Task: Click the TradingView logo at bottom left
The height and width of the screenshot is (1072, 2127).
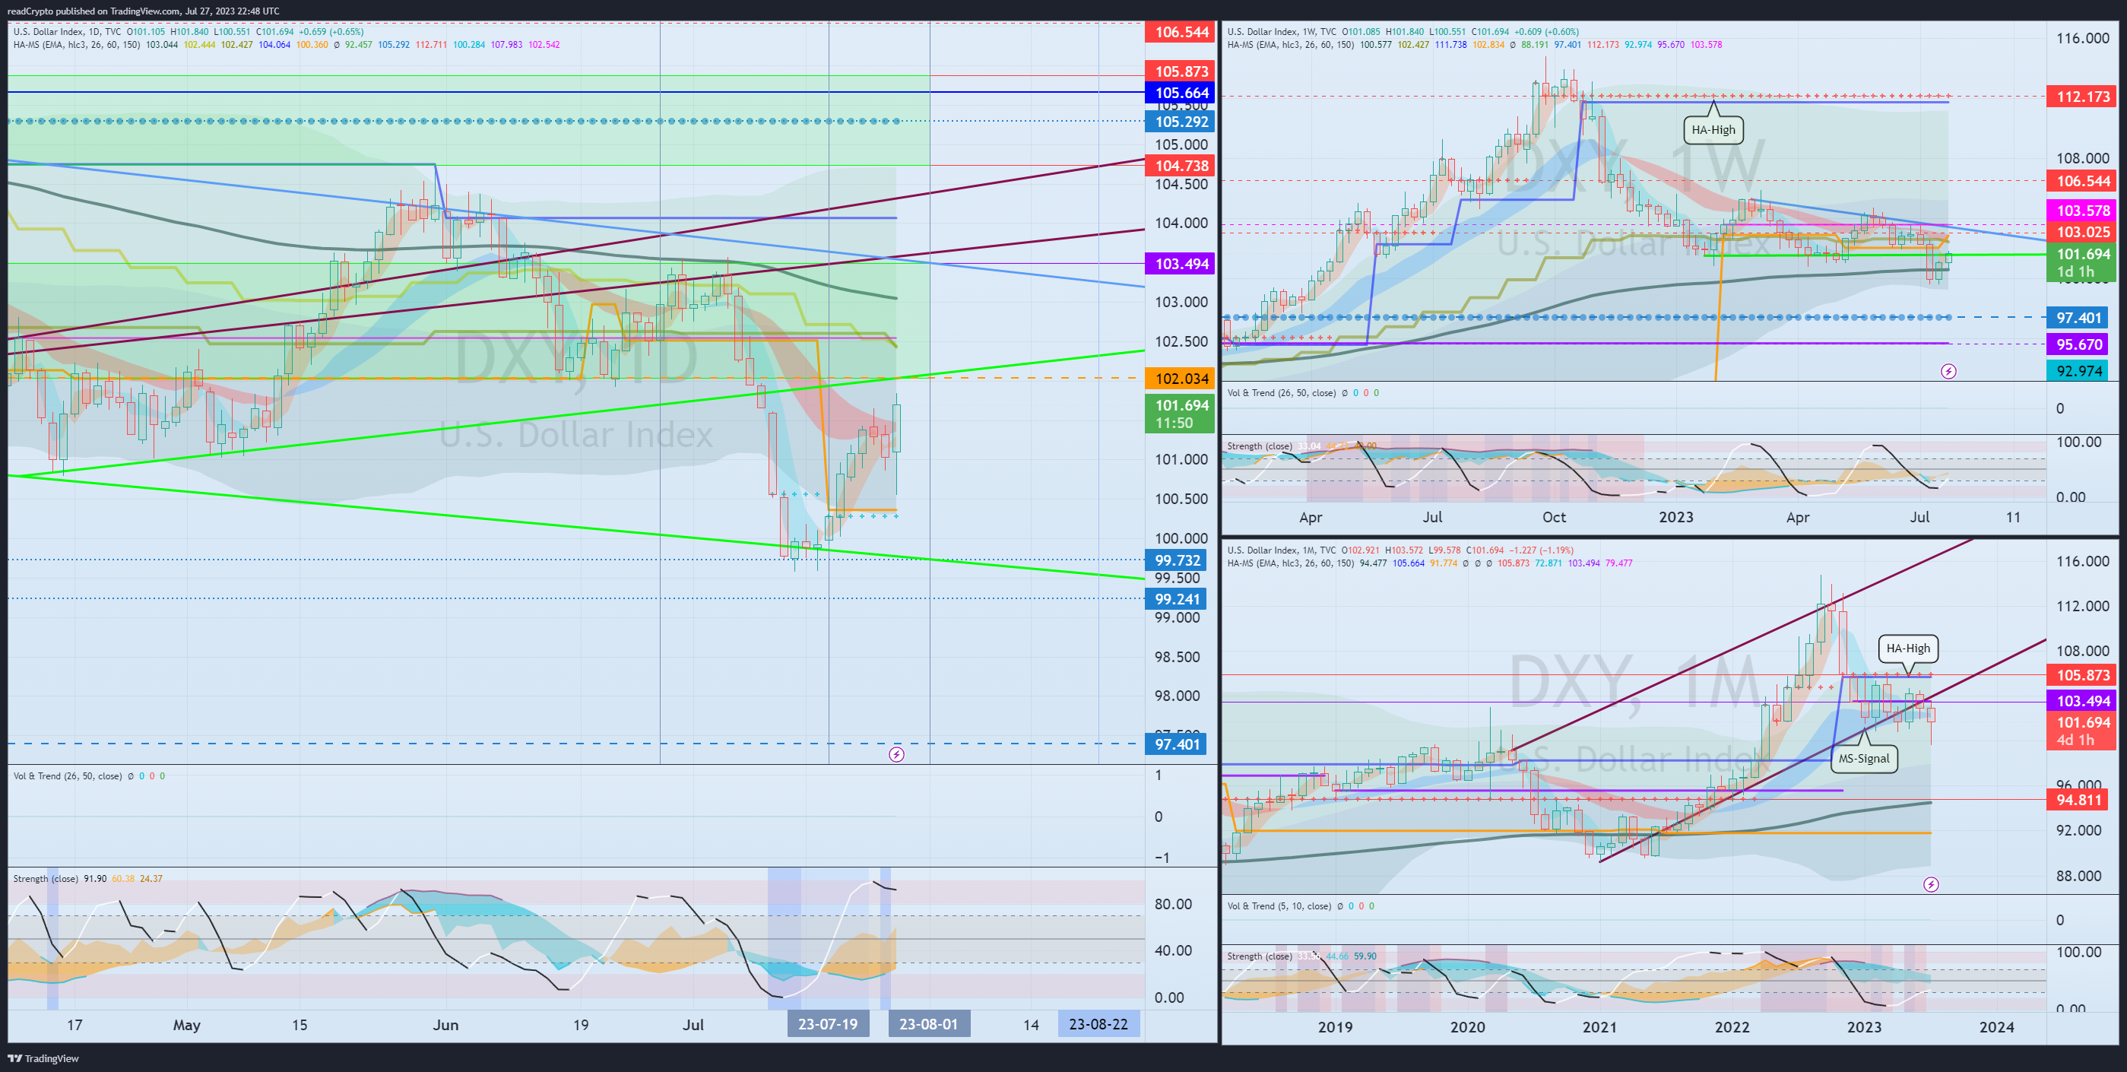Action: click(x=44, y=1058)
